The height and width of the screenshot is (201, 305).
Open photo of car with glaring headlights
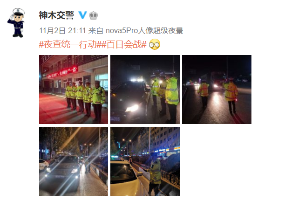pyautogui.click(x=74, y=161)
